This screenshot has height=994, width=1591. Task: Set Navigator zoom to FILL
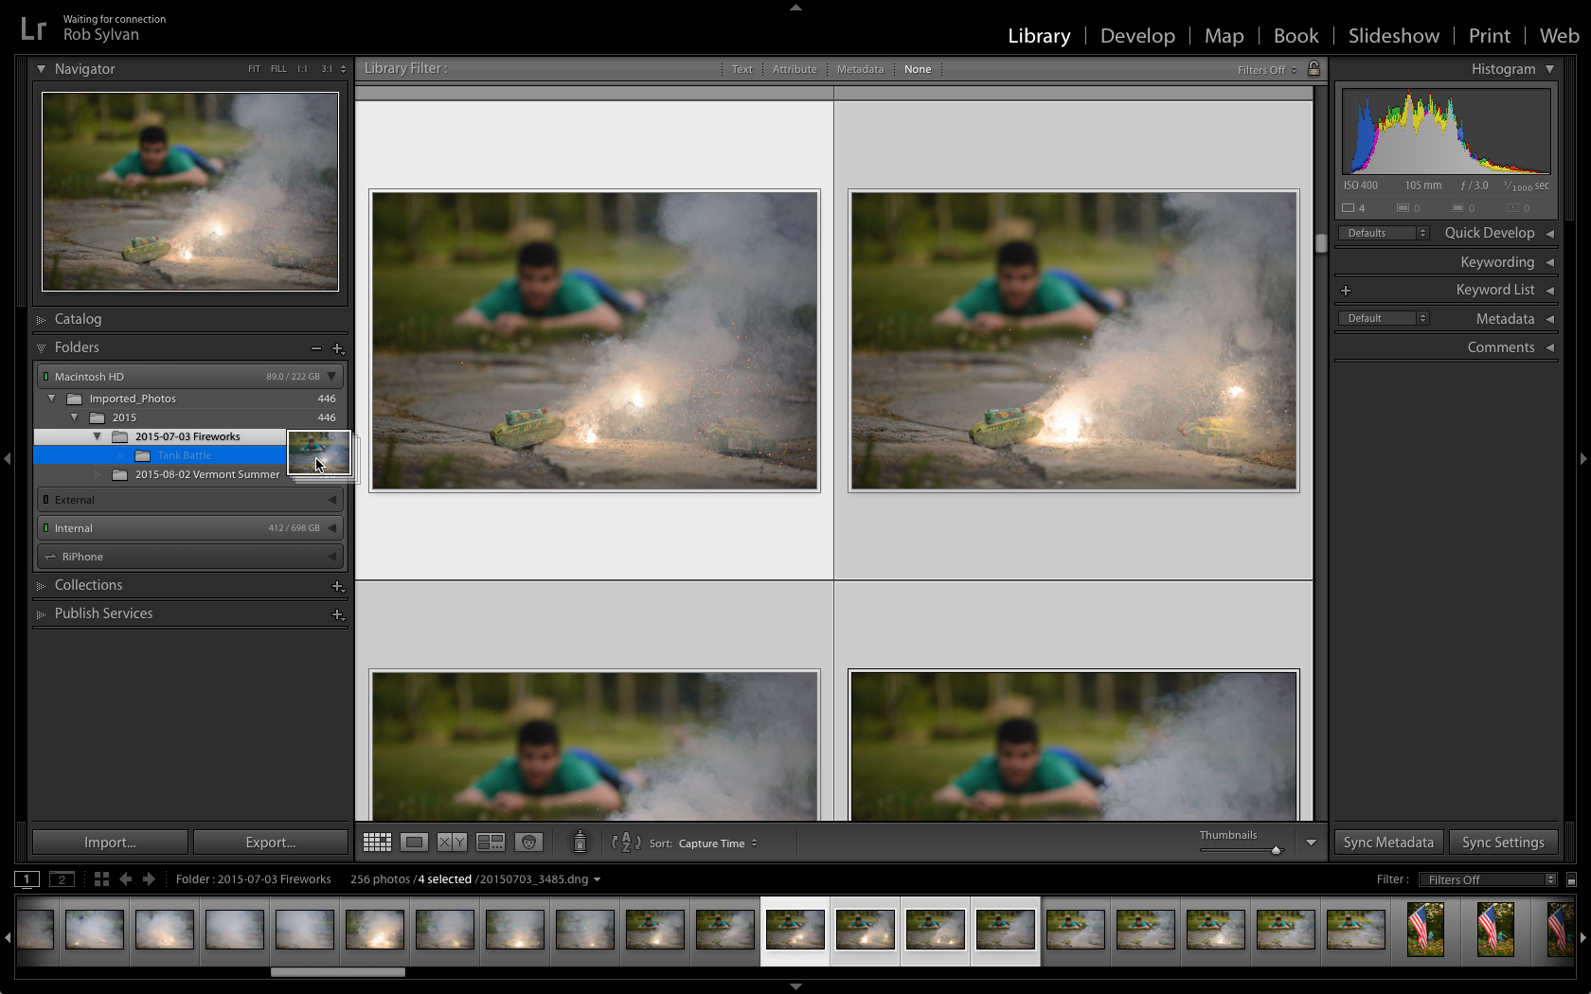(278, 69)
